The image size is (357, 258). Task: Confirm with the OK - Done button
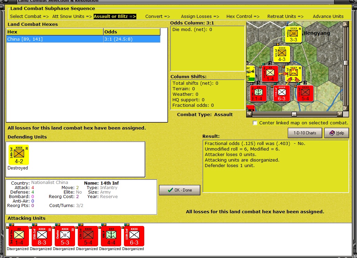pos(180,190)
